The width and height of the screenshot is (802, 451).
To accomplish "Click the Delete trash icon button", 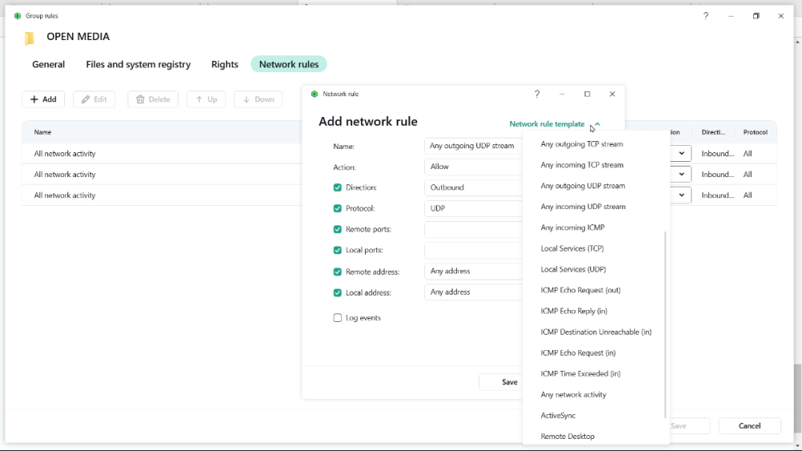I will 140,99.
